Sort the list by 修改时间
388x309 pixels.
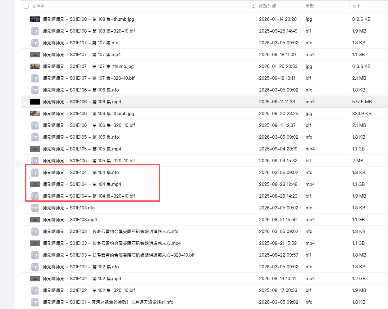(267, 6)
